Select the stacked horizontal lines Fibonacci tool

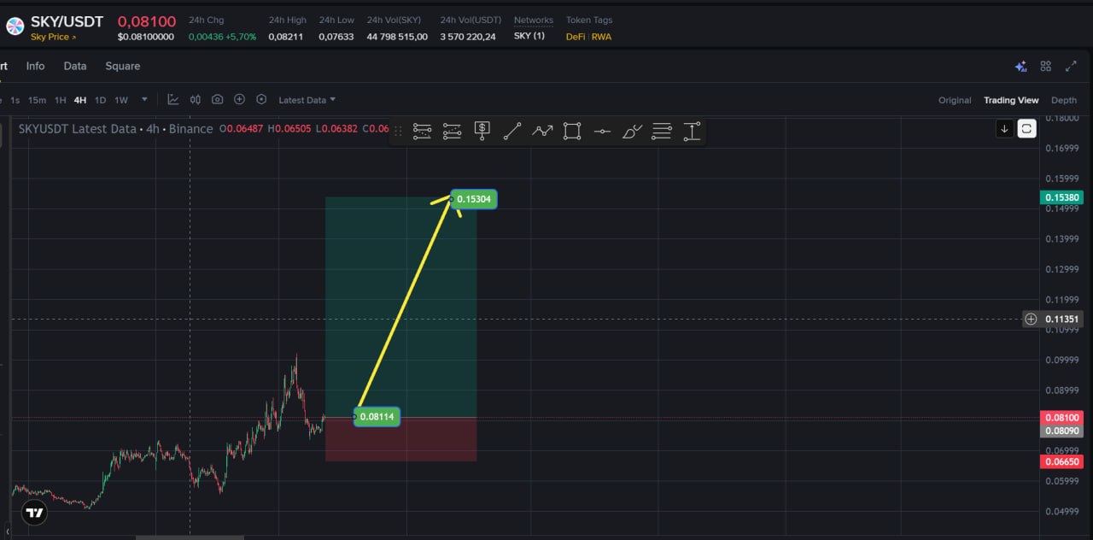point(662,132)
